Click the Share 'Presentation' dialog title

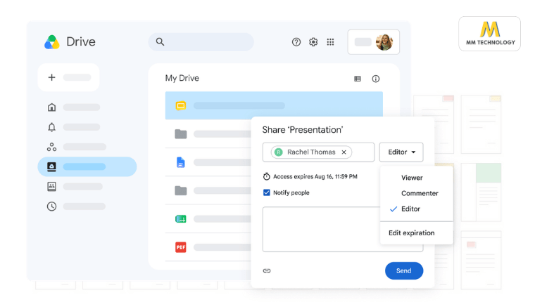point(303,130)
